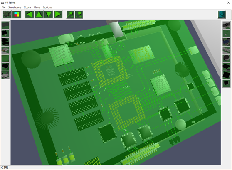Close the VR Tablet window
232x170 pixels.
tap(228, 2)
